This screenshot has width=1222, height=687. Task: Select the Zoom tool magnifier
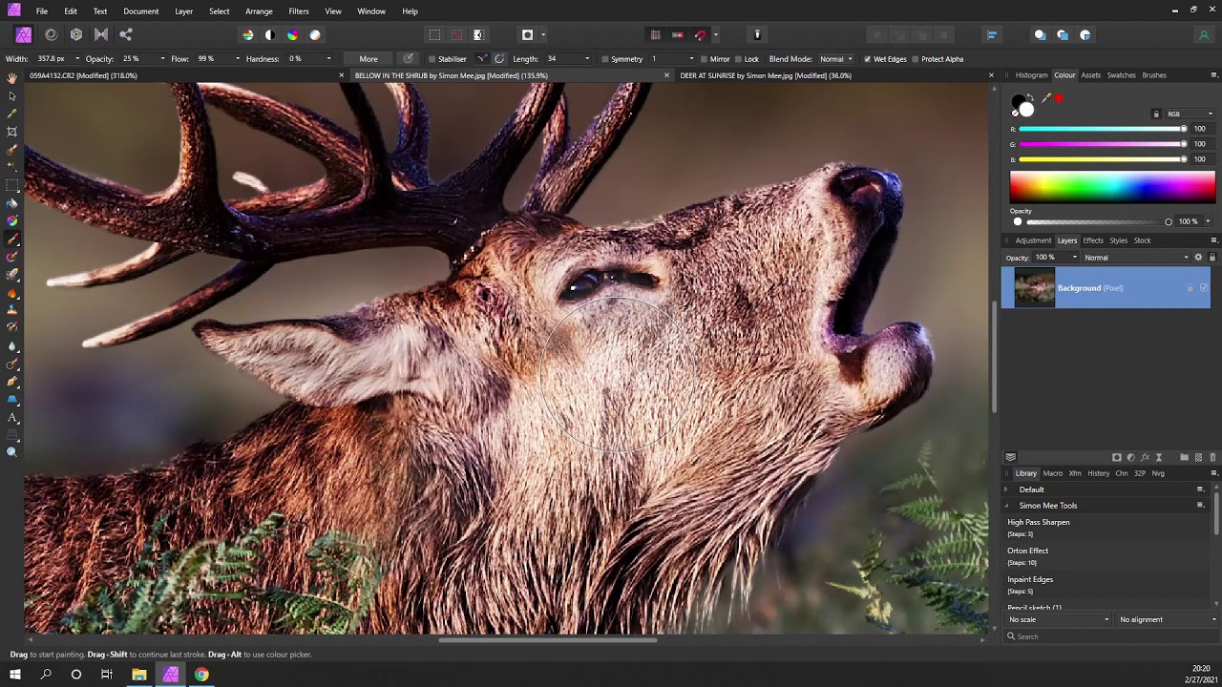coord(12,452)
